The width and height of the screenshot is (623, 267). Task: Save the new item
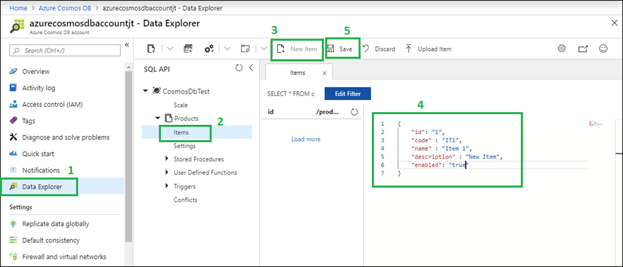pyautogui.click(x=340, y=49)
